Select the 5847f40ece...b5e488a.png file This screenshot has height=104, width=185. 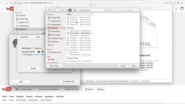point(80,31)
